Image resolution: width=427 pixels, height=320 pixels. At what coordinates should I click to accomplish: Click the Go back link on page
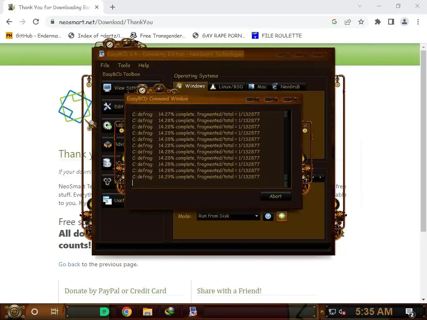69,264
